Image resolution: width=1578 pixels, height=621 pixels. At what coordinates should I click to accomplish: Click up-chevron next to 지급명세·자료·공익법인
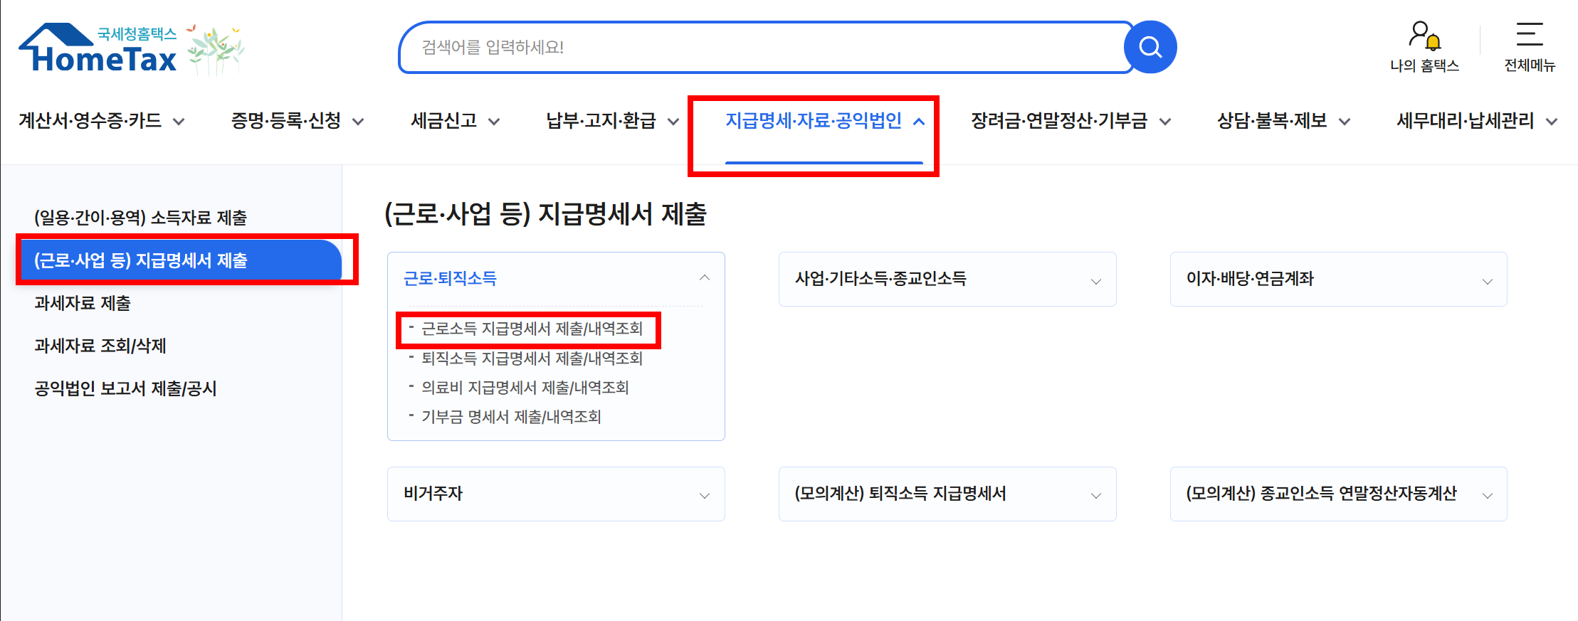[919, 122]
